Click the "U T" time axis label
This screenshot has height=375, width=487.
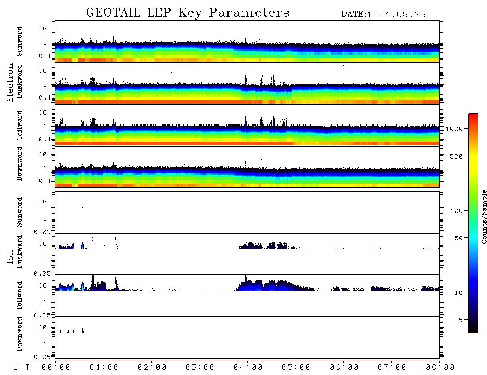(21, 367)
